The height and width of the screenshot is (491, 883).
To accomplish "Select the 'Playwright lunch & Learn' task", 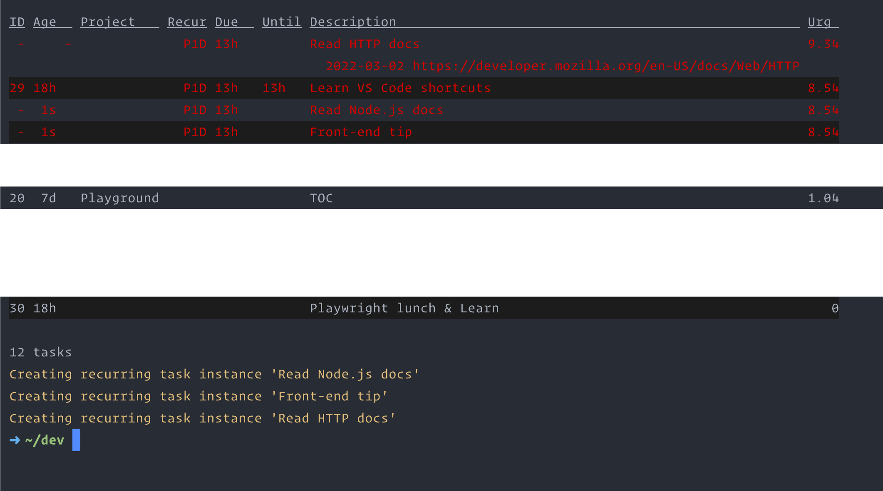I will 404,308.
